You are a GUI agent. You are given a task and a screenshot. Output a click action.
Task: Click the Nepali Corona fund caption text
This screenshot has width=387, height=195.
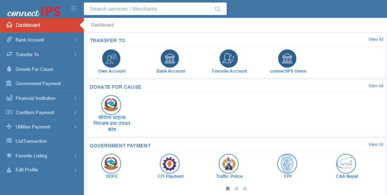(x=112, y=123)
